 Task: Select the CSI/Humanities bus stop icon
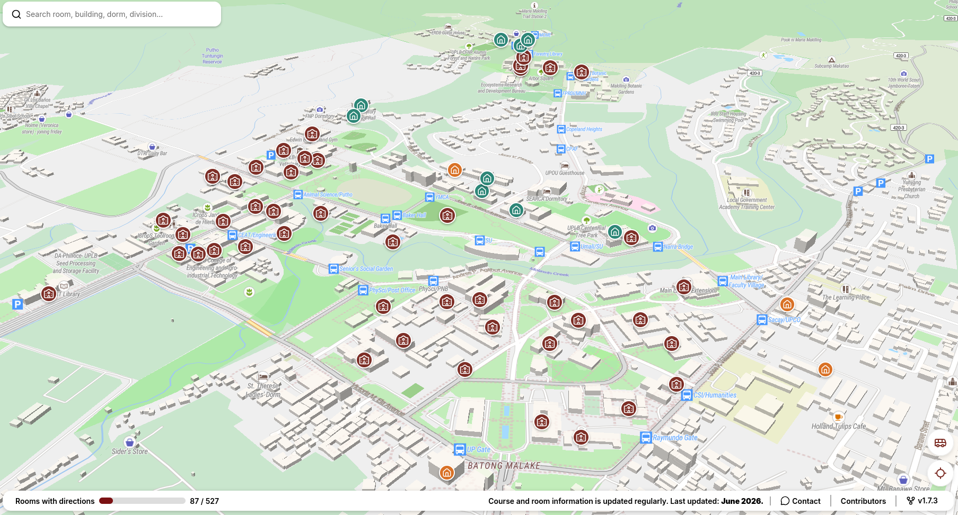[x=687, y=395]
